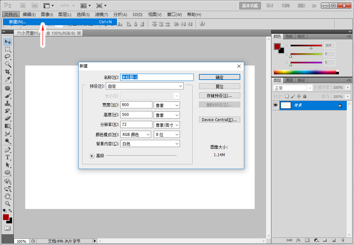Click the red R slider in Color panel
Screen dimensions: 354x245
tap(306, 46)
